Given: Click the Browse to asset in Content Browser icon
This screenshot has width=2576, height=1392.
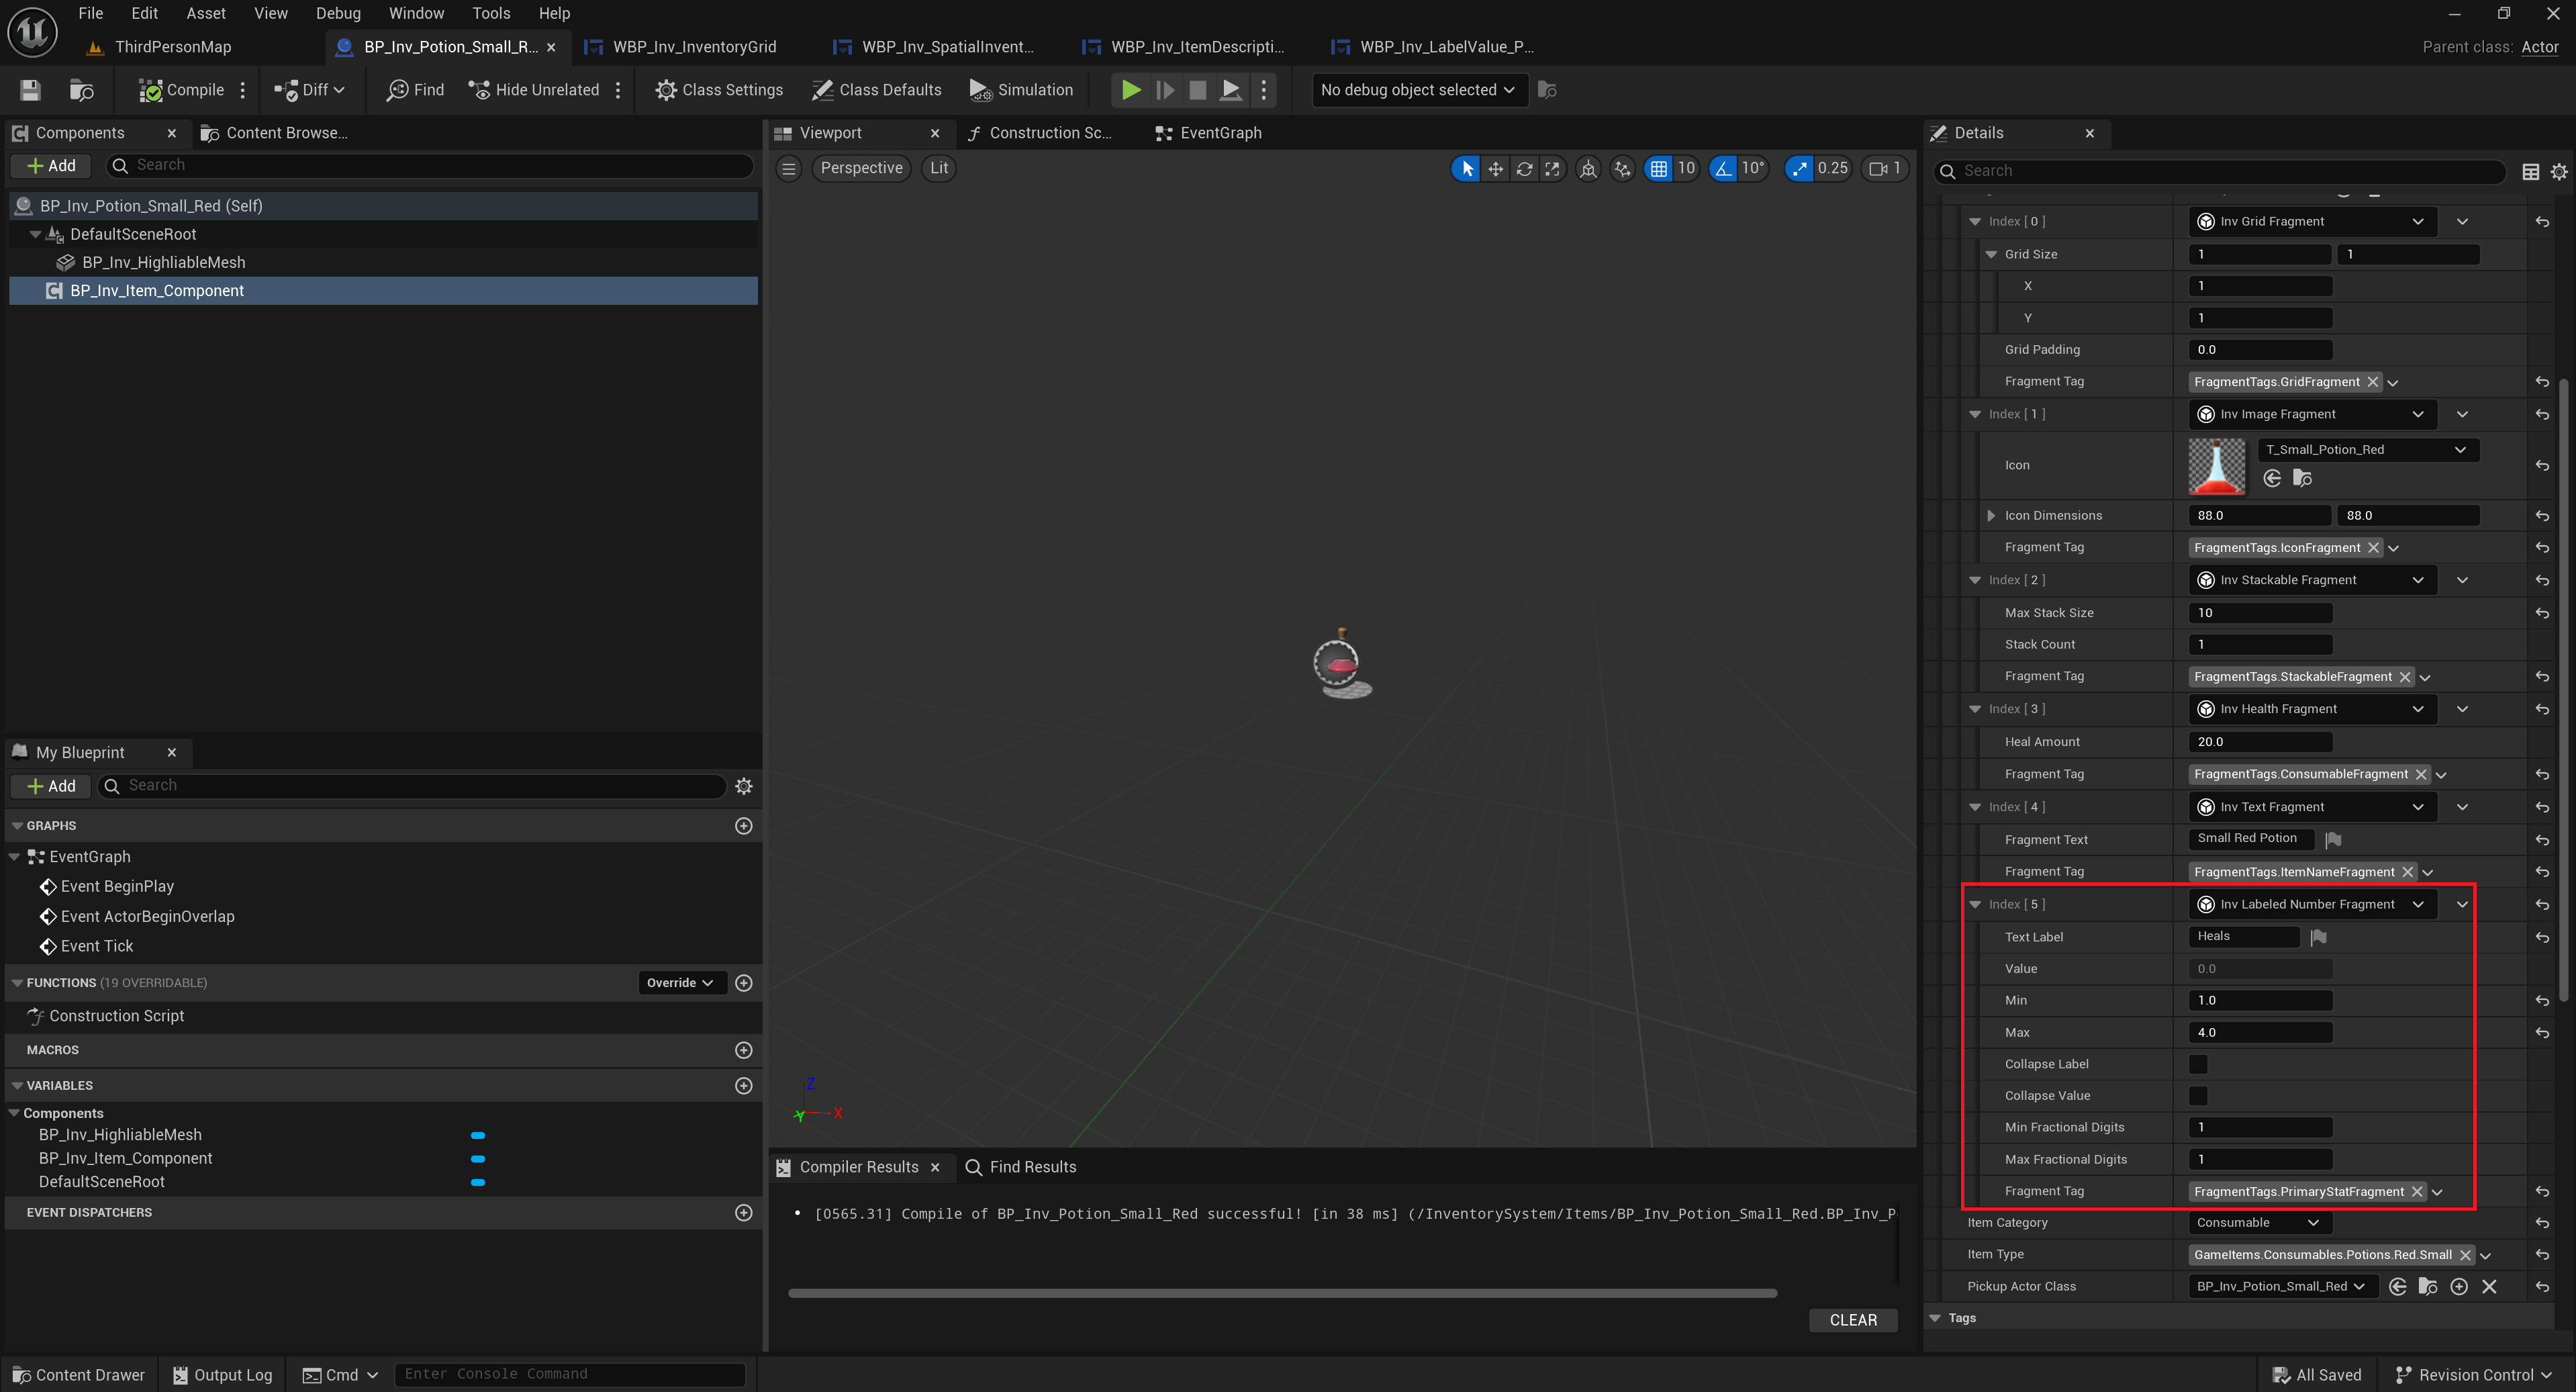Looking at the screenshot, I should tap(81, 90).
